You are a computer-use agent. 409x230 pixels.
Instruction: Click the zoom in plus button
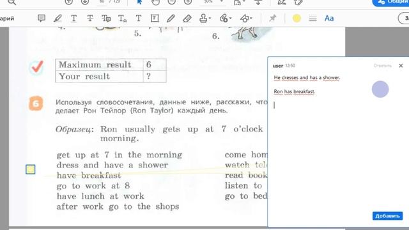(188, 2)
